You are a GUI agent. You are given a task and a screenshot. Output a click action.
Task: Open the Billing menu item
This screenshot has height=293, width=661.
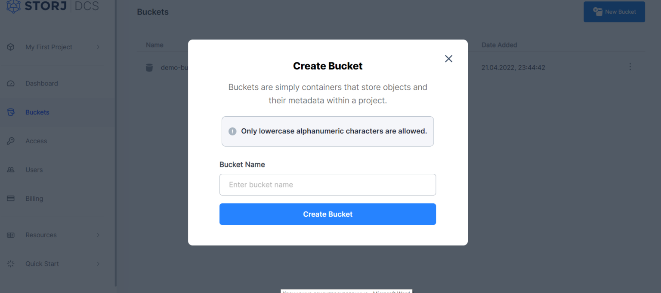pos(34,198)
